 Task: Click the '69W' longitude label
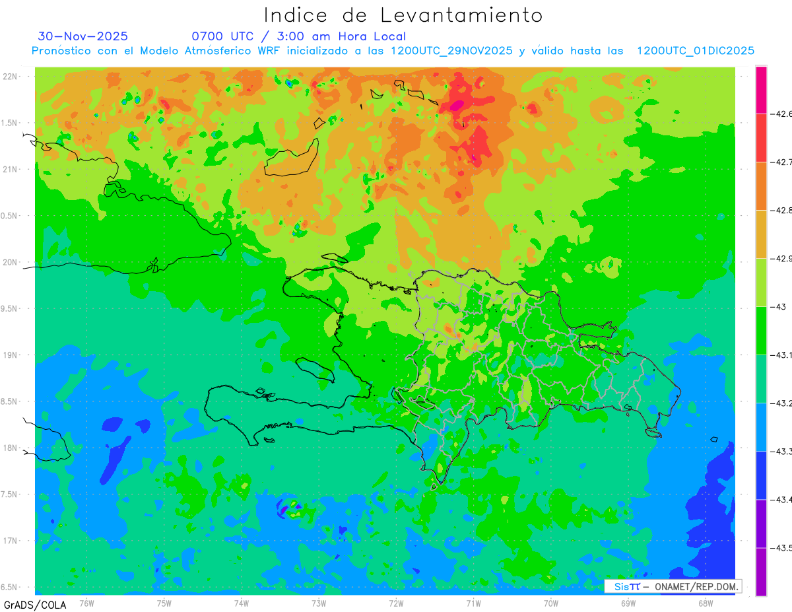pyautogui.click(x=628, y=603)
